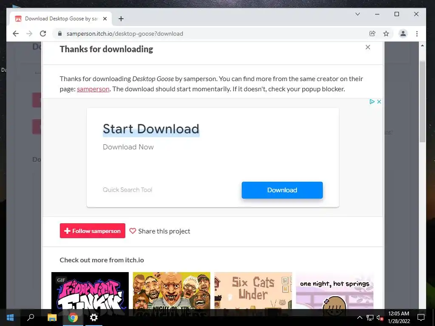Close the Thanks for downloading dialog
The image size is (435, 326).
point(367,47)
